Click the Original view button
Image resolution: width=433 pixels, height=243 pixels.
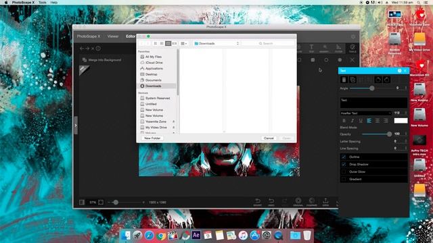point(298,202)
